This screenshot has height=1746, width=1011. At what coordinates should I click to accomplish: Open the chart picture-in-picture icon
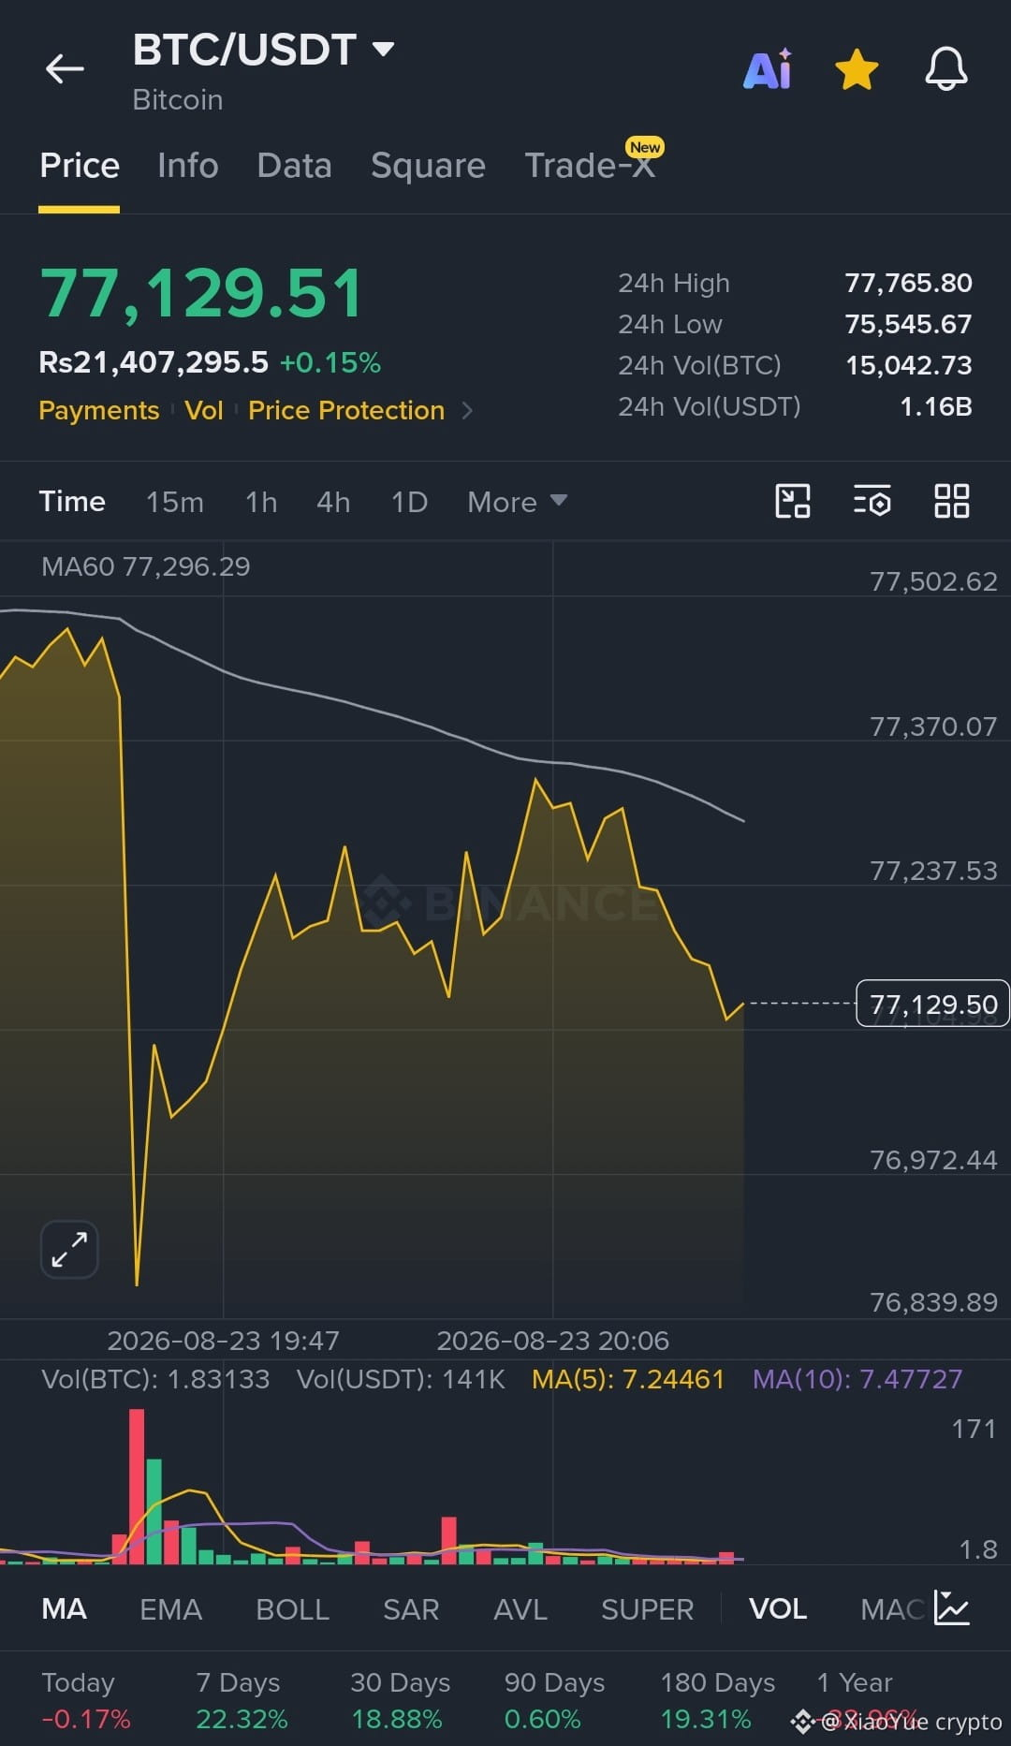[793, 501]
